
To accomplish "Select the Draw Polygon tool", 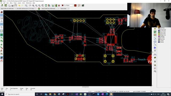I will (155, 48).
